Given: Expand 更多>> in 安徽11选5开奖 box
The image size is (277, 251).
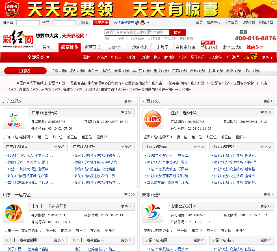Looking at the screenshot, I should pos(266,206).
